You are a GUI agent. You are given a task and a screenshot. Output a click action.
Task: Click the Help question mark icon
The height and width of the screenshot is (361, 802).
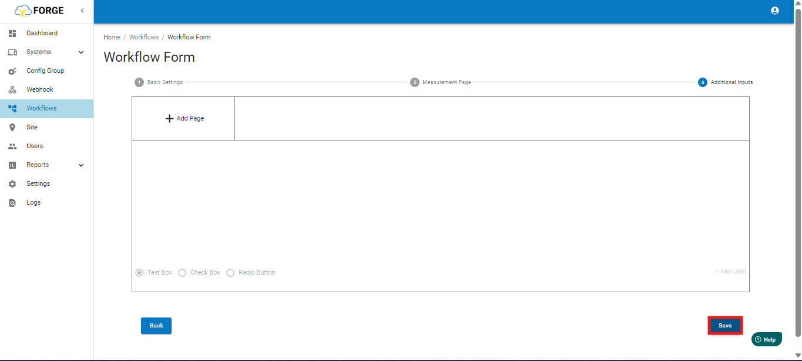(758, 339)
